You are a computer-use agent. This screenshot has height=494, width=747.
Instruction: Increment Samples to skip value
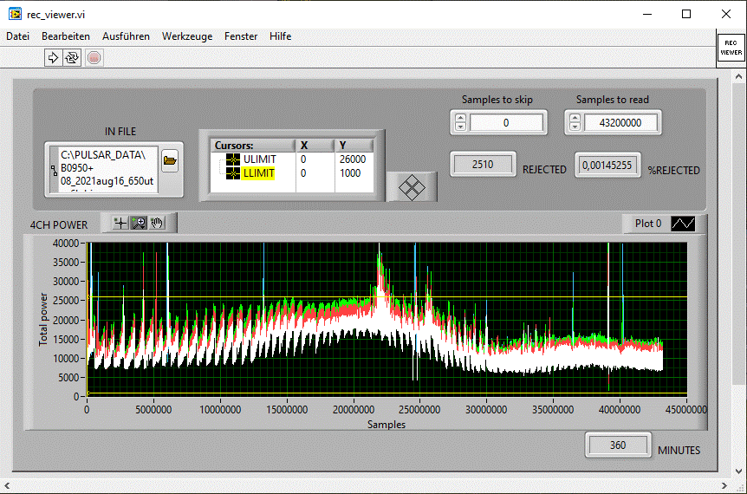(x=460, y=118)
